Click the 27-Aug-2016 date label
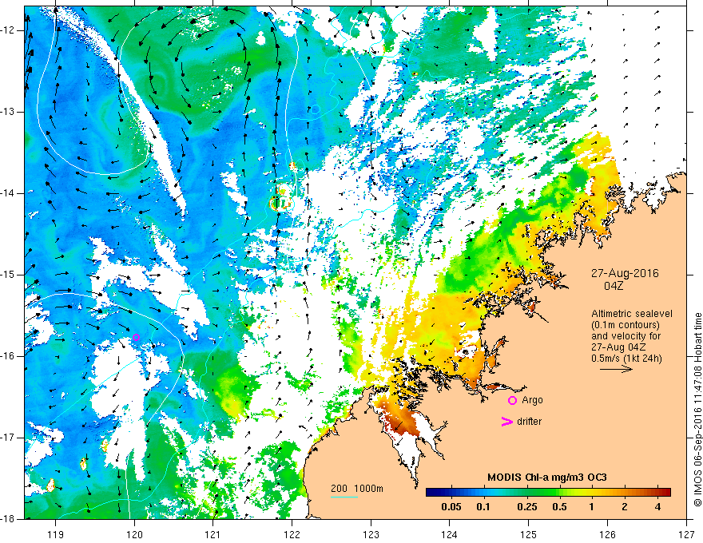Image resolution: width=703 pixels, height=543 pixels. coord(625,273)
